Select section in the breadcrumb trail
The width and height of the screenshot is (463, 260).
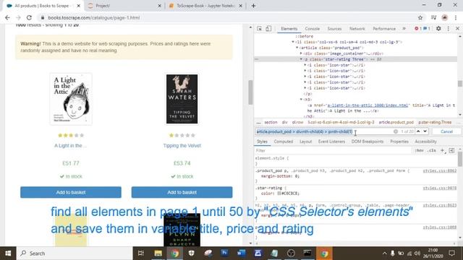point(271,122)
